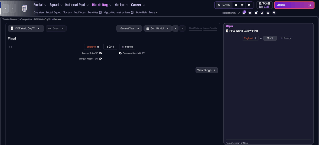Click FIFA World Cup Final stage trophy icon
This screenshot has width=319, height=145.
coord(227,31)
